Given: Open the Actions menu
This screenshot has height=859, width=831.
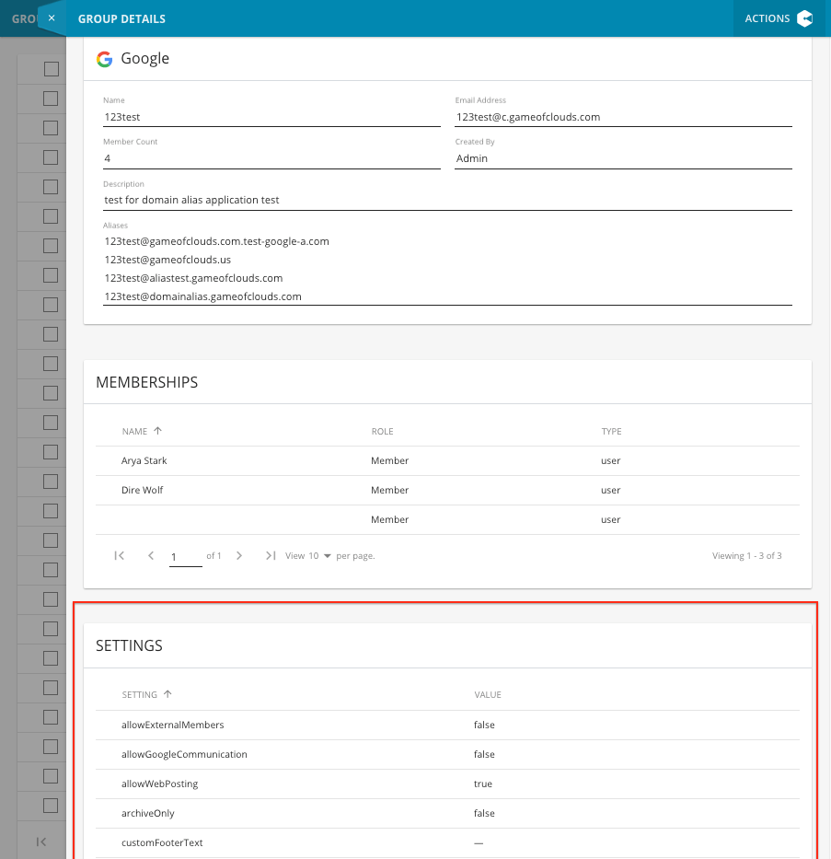Looking at the screenshot, I should pyautogui.click(x=779, y=18).
